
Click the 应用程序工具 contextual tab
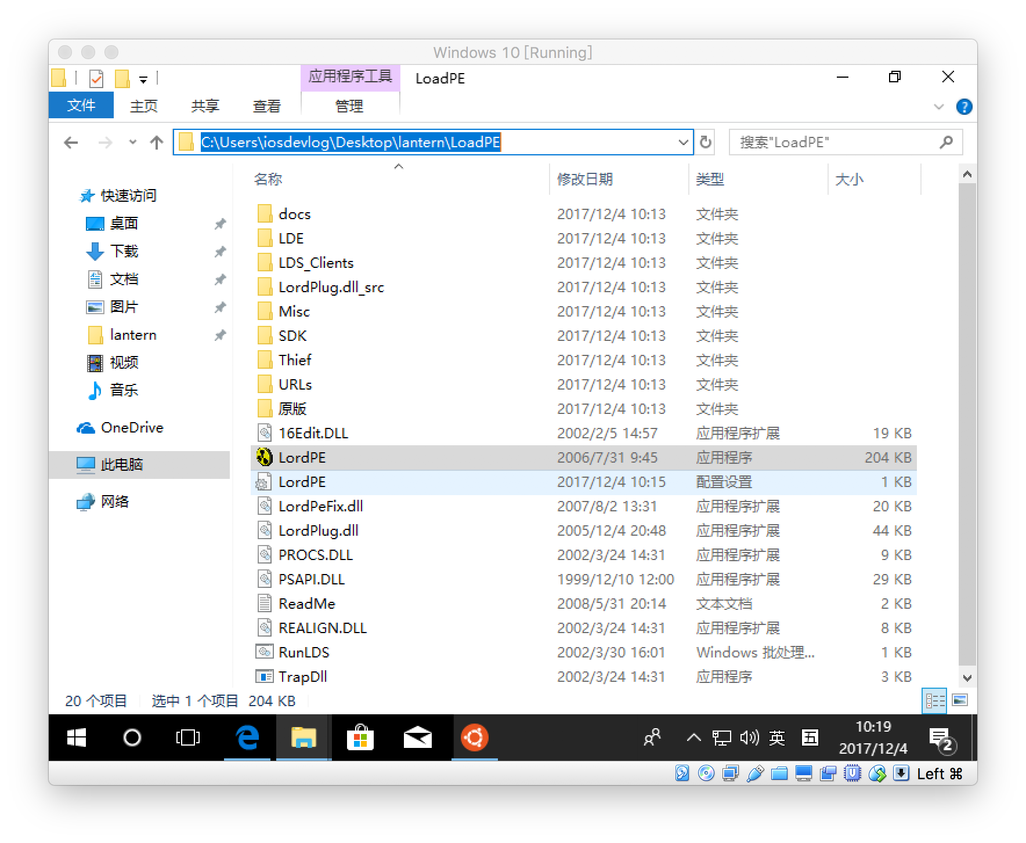350,77
